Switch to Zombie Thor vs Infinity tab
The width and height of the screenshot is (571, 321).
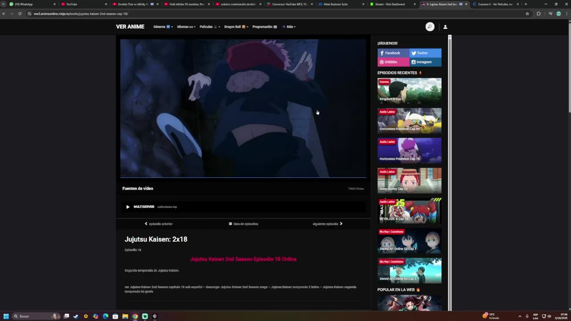point(135,4)
